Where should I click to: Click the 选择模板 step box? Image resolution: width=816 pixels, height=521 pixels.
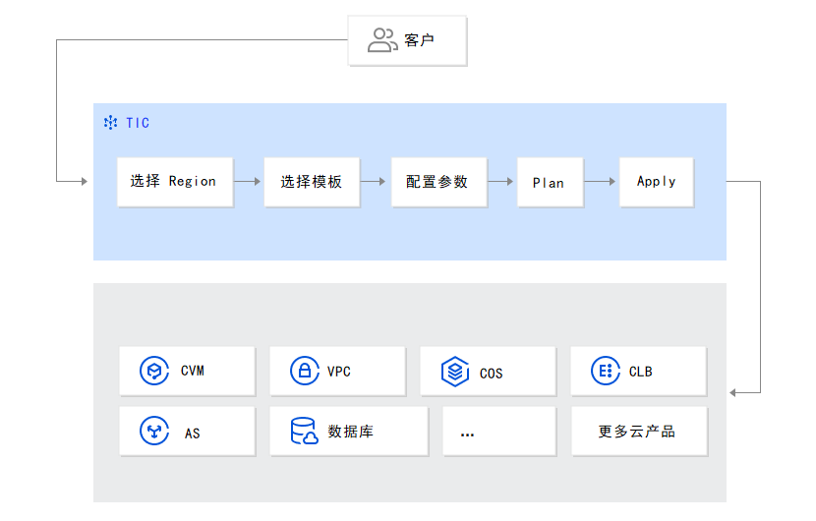(x=312, y=182)
